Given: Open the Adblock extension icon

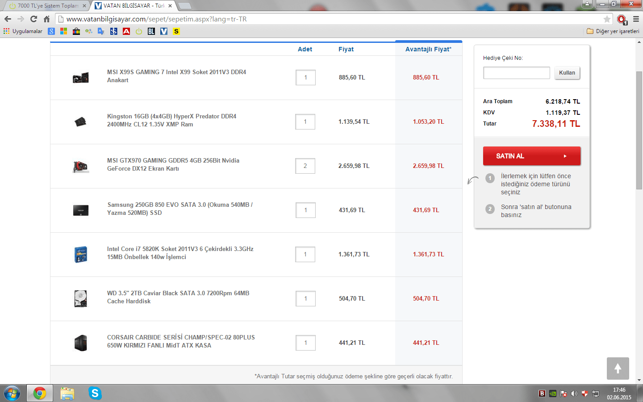Looking at the screenshot, I should 622,19.
